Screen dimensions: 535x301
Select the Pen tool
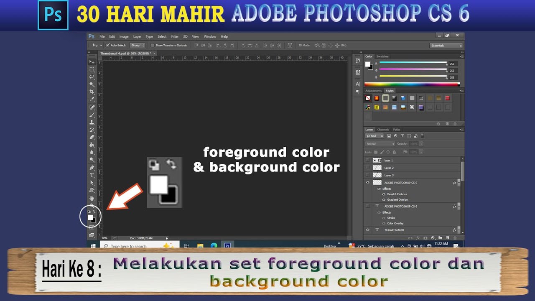click(92, 168)
